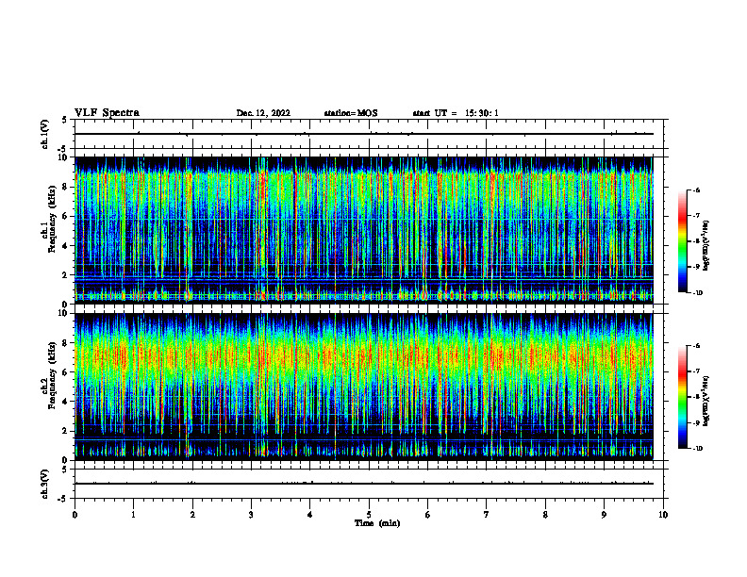Viewport: 747px width, 577px height.
Task: Click the time axis tick label "0"
Action: 75,515
